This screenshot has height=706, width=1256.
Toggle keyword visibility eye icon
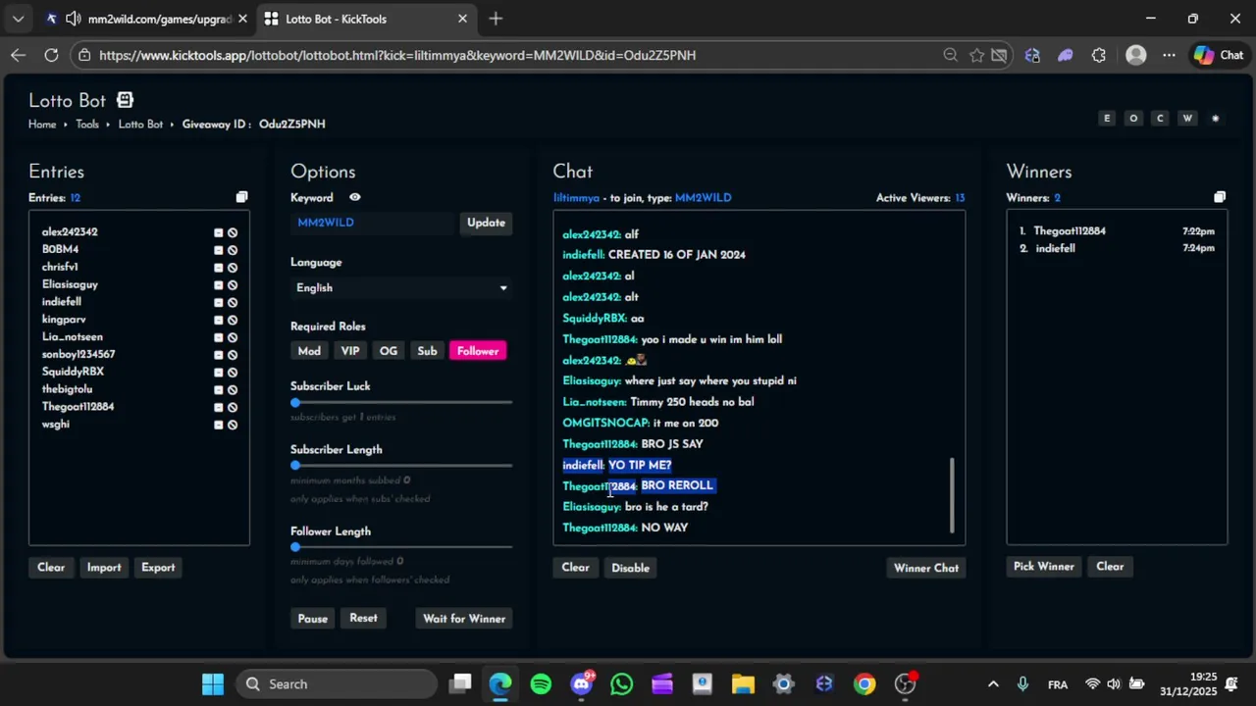[355, 197]
